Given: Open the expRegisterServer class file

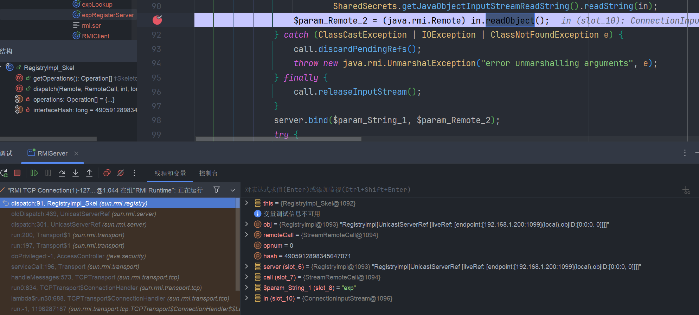Looking at the screenshot, I should click(108, 15).
